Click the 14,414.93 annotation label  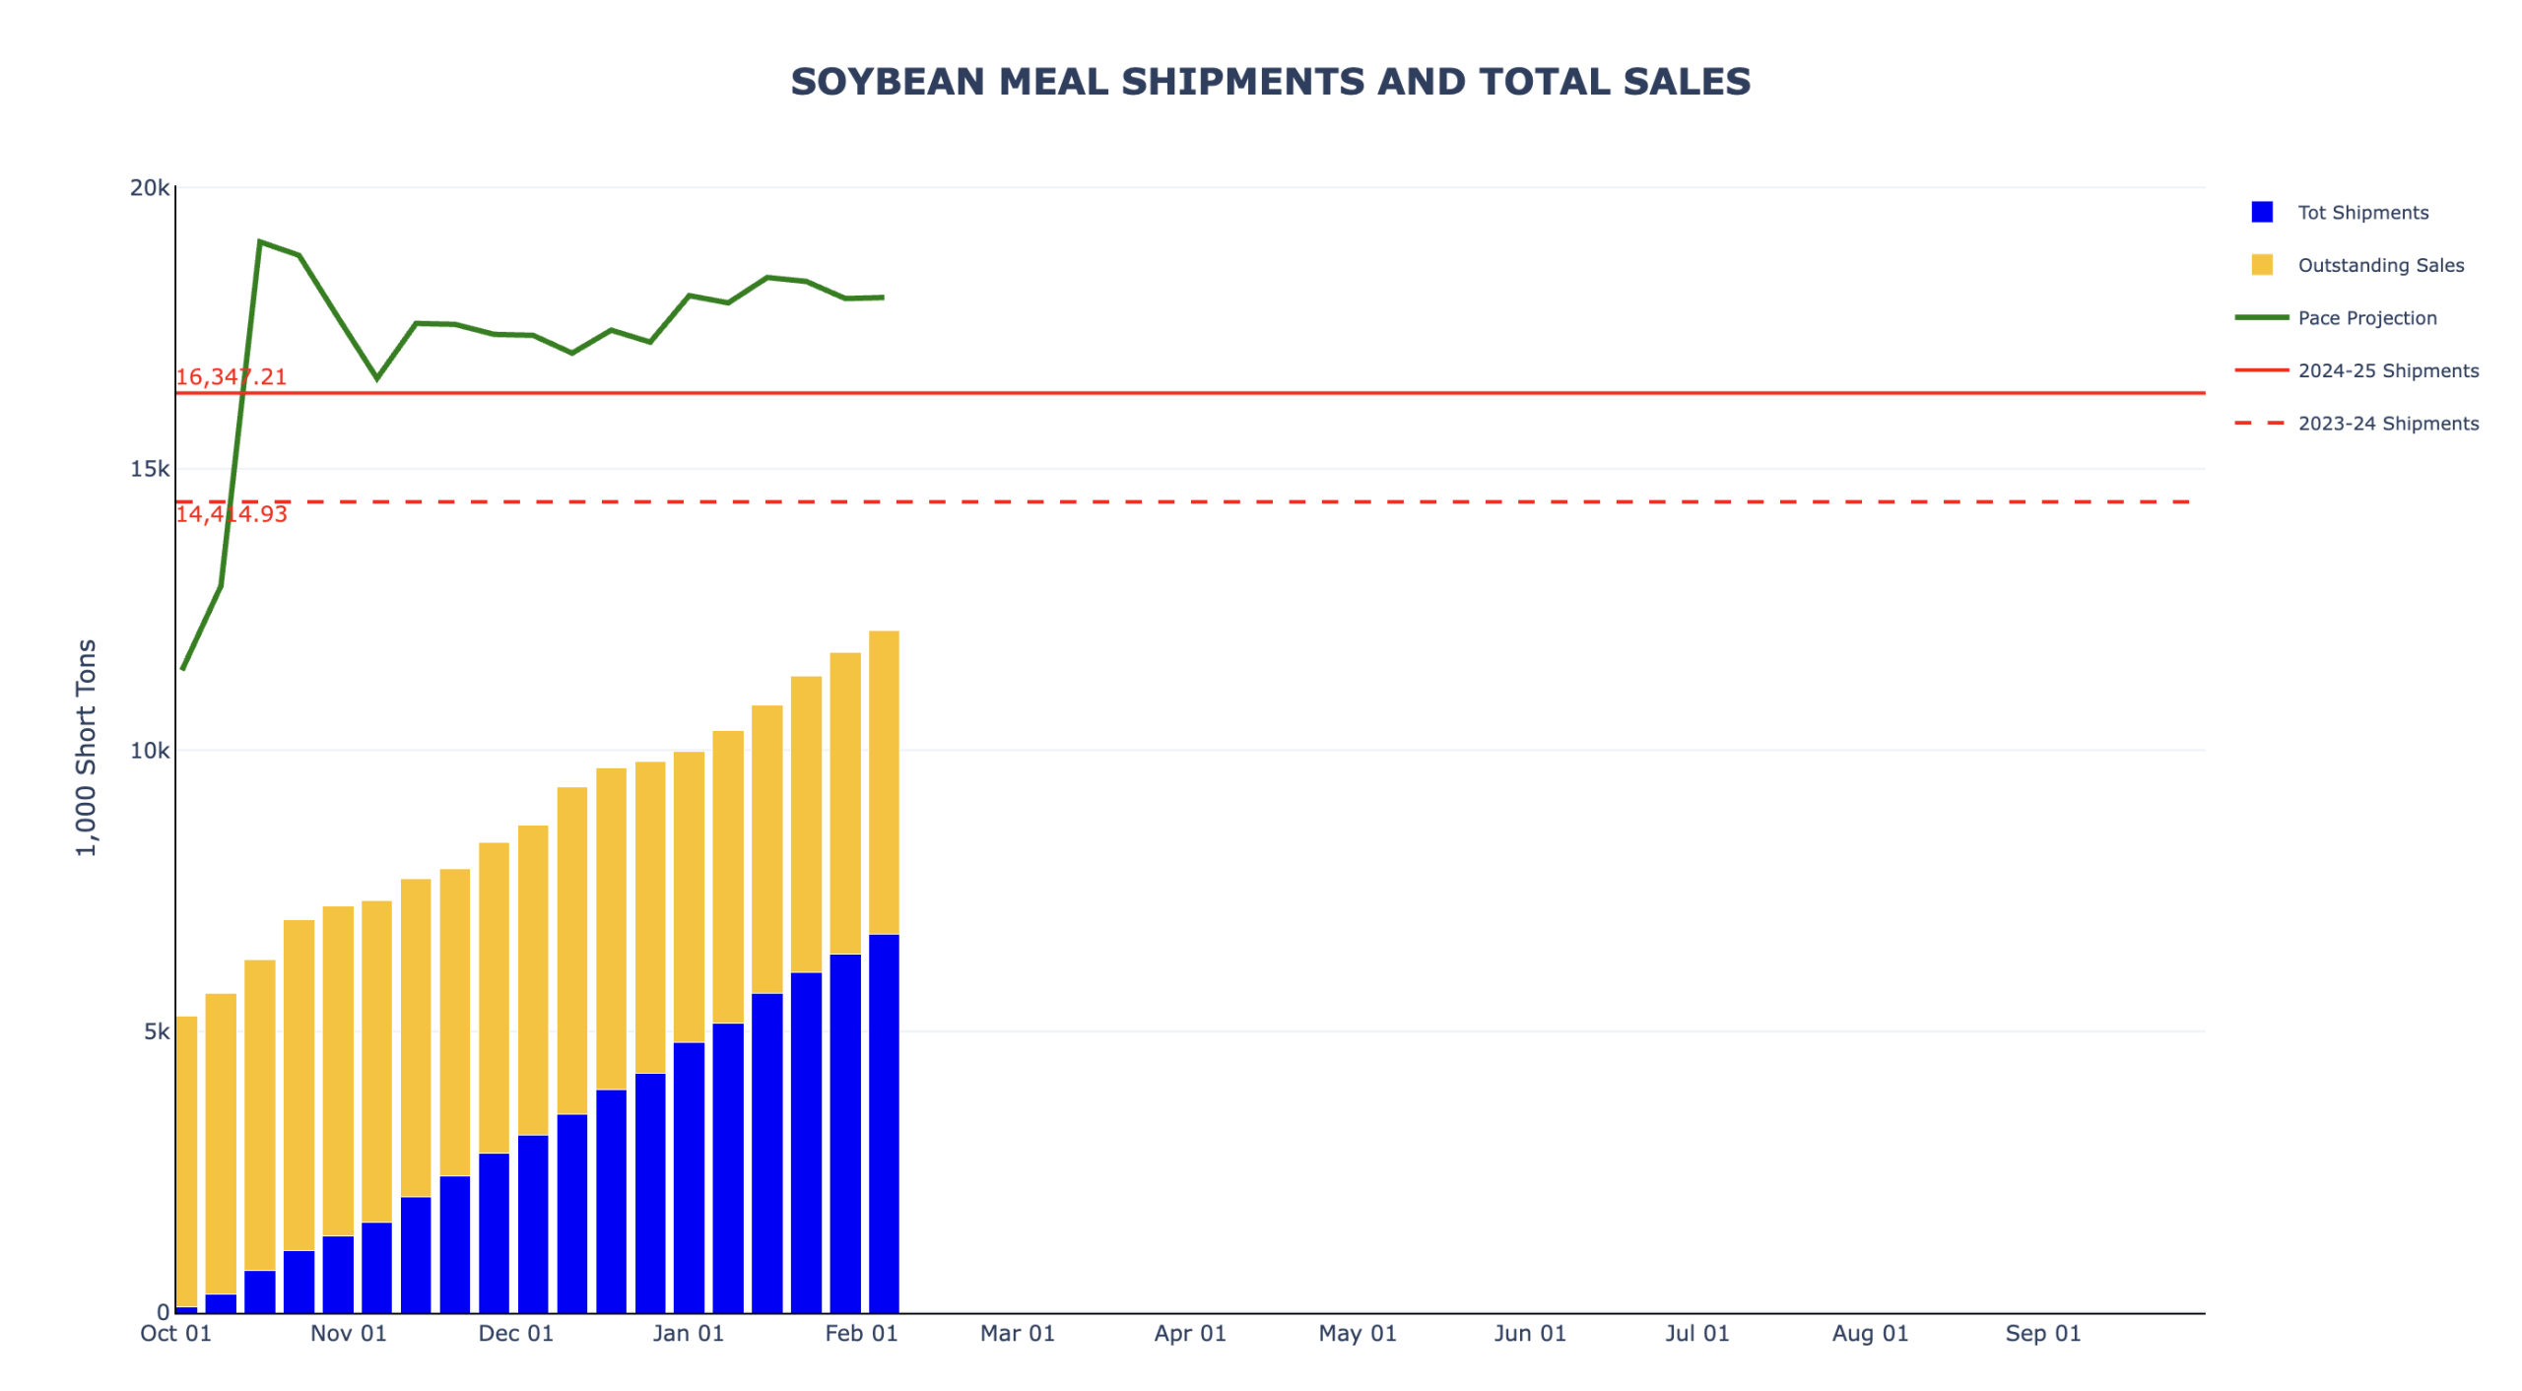pyautogui.click(x=232, y=513)
